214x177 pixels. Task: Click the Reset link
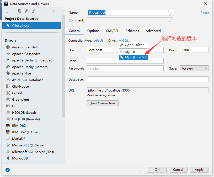pos(205,13)
